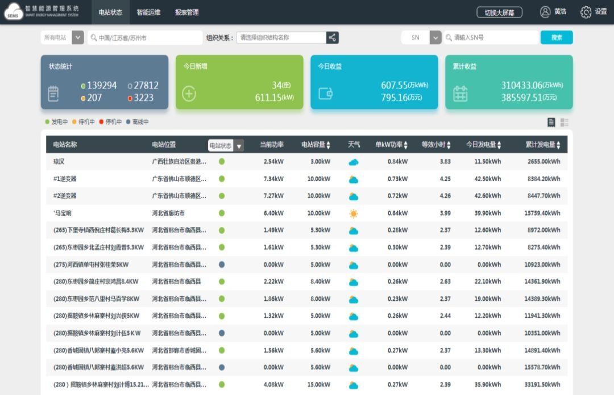The height and width of the screenshot is (395, 614).
Task: Click the user avatar icon for 黄浩
Action: pyautogui.click(x=545, y=12)
